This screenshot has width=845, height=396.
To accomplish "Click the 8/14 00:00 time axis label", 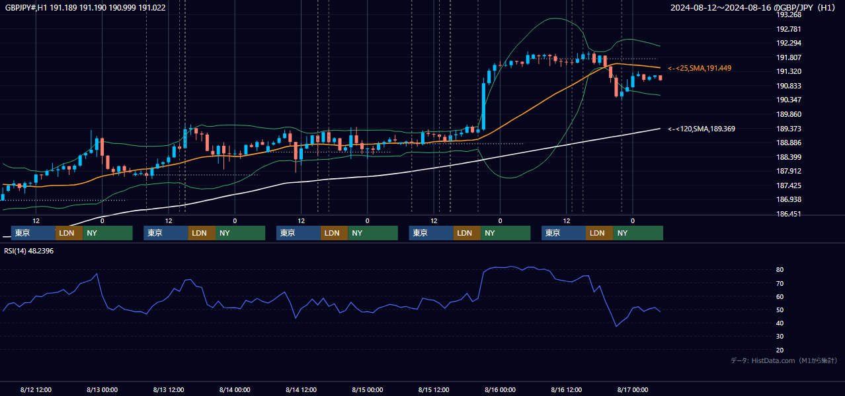I will [x=235, y=389].
